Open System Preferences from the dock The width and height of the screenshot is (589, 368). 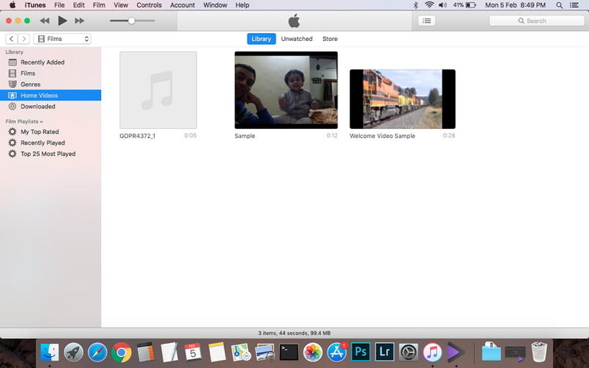[408, 353]
